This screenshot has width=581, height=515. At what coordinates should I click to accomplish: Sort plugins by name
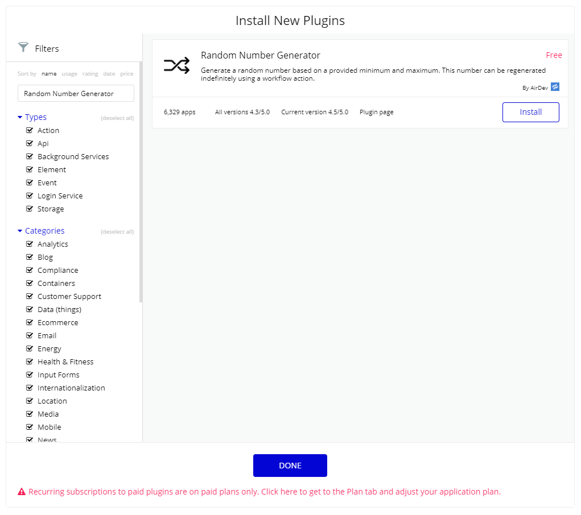point(49,74)
